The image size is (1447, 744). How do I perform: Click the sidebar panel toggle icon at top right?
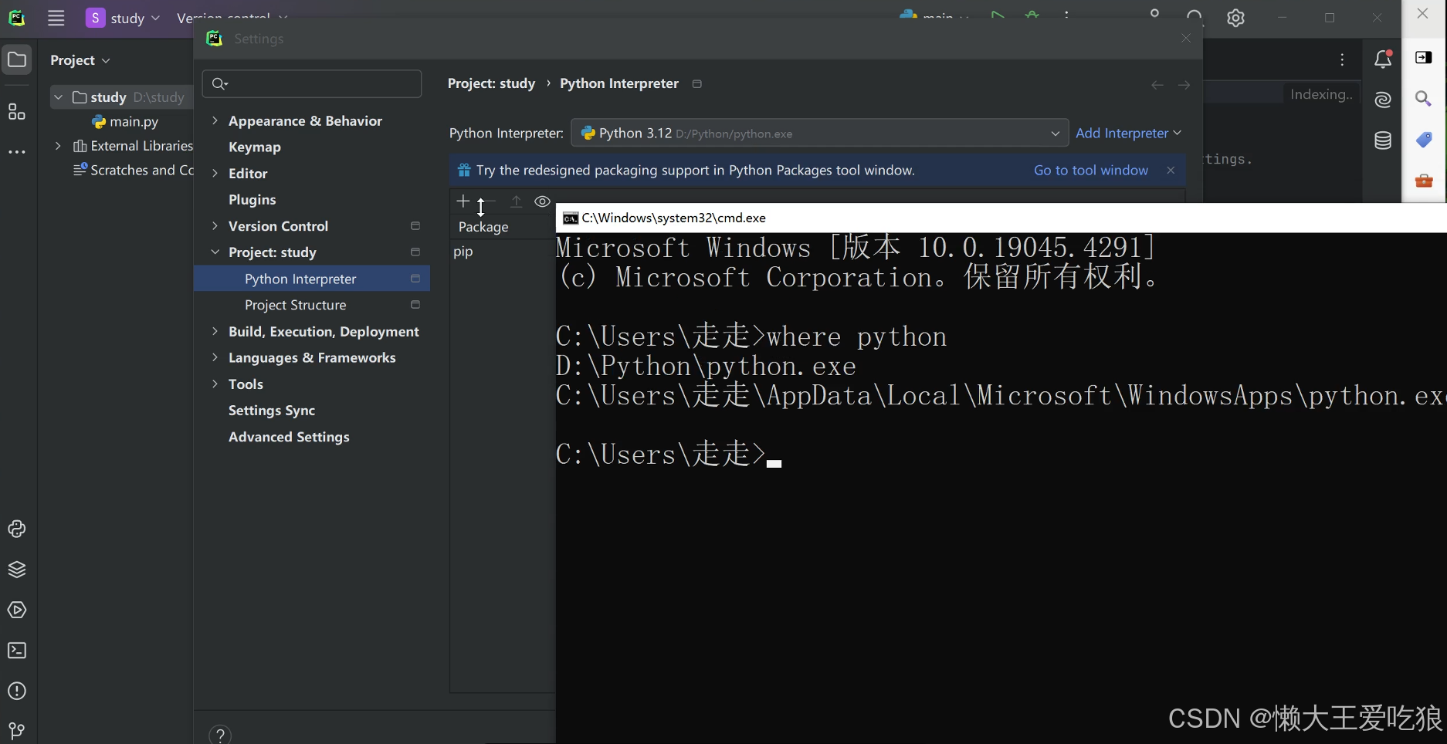coord(1424,57)
